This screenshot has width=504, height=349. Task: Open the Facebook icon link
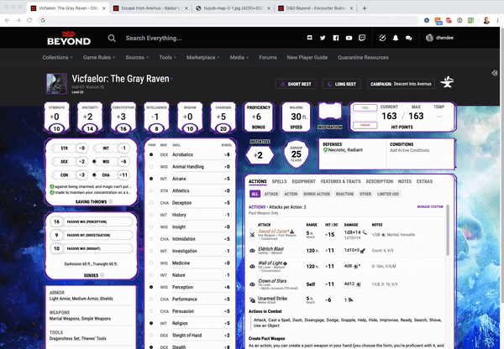[x=335, y=38]
